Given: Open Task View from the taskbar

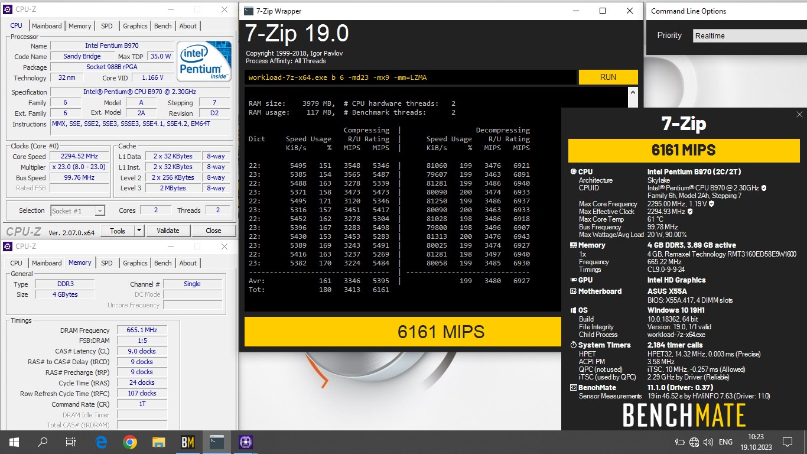Looking at the screenshot, I should click(70, 442).
